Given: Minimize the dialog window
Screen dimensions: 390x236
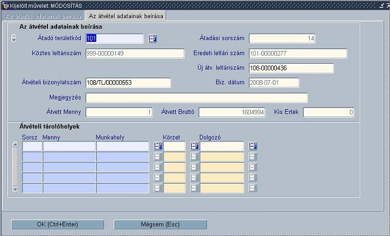Looking at the screenshot, I should (381, 5).
